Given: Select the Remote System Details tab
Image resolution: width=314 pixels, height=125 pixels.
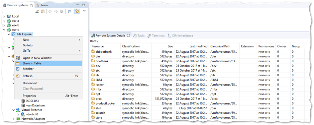Looking at the screenshot, I should pos(110,35).
